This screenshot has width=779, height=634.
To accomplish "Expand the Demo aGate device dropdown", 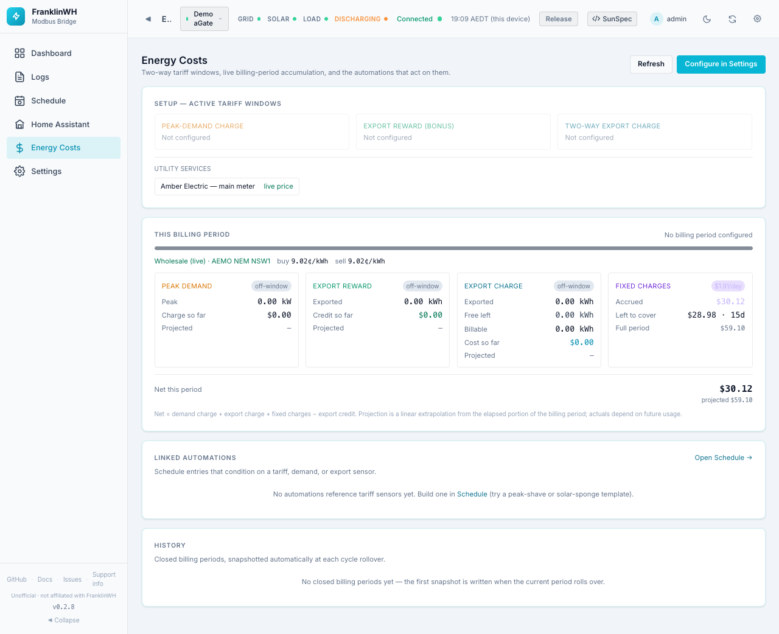I will pyautogui.click(x=204, y=19).
